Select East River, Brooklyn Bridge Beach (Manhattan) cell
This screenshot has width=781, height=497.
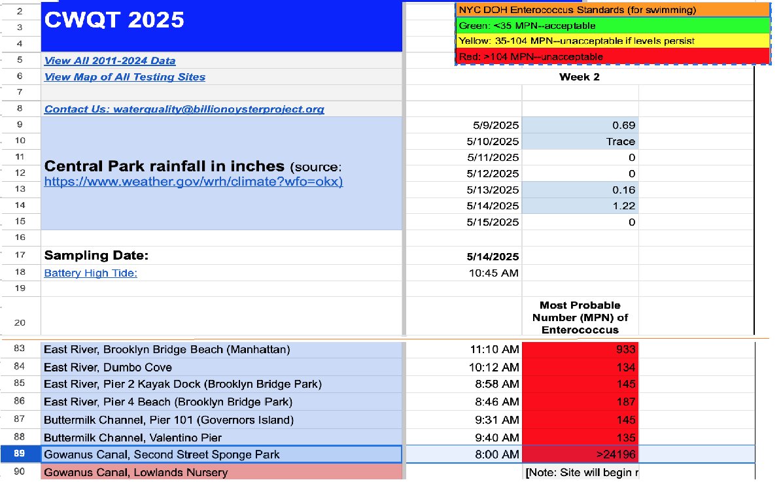(x=221, y=350)
